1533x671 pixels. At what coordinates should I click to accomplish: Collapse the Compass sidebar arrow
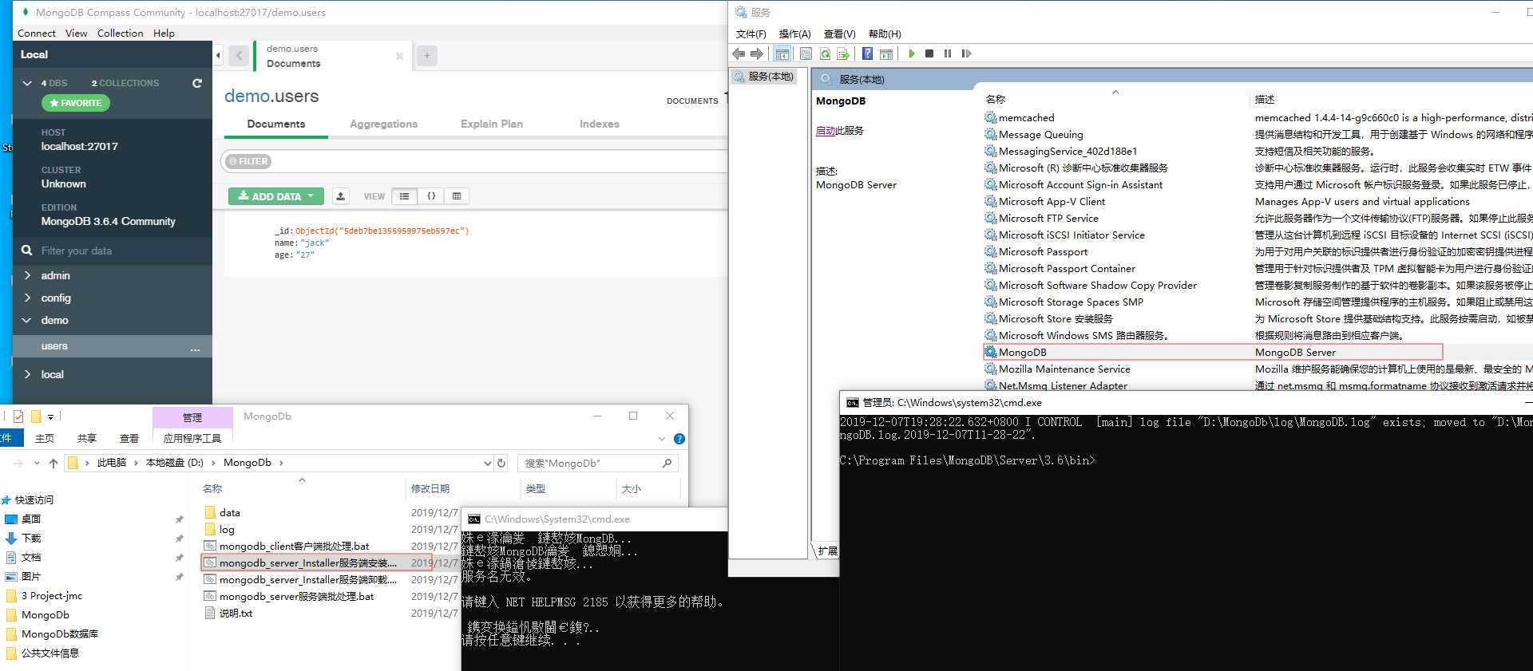tap(218, 55)
